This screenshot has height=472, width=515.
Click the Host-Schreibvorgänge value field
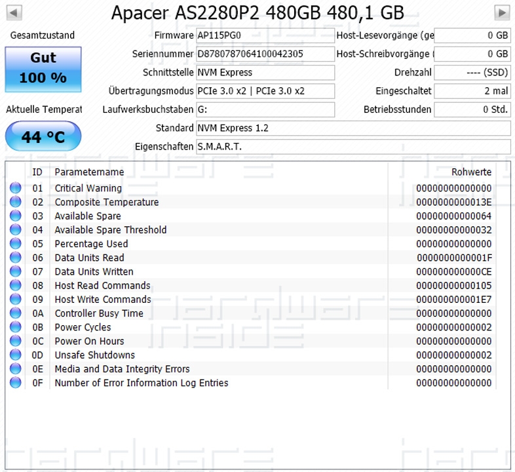point(472,54)
